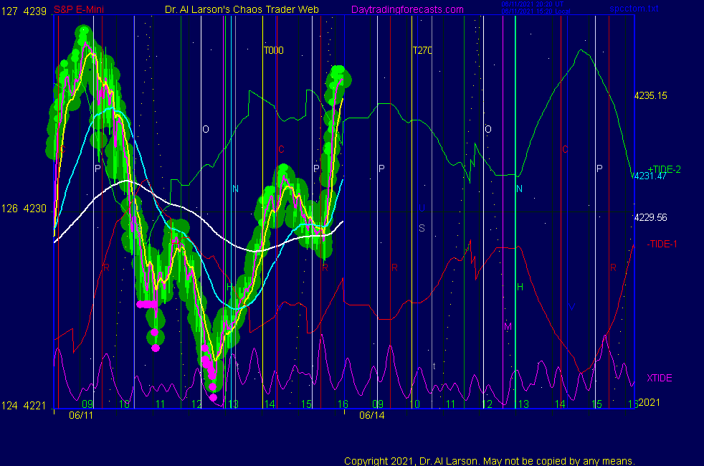Click the Daytradingforecasts.com link
This screenshot has height=466, width=704.
pos(406,10)
